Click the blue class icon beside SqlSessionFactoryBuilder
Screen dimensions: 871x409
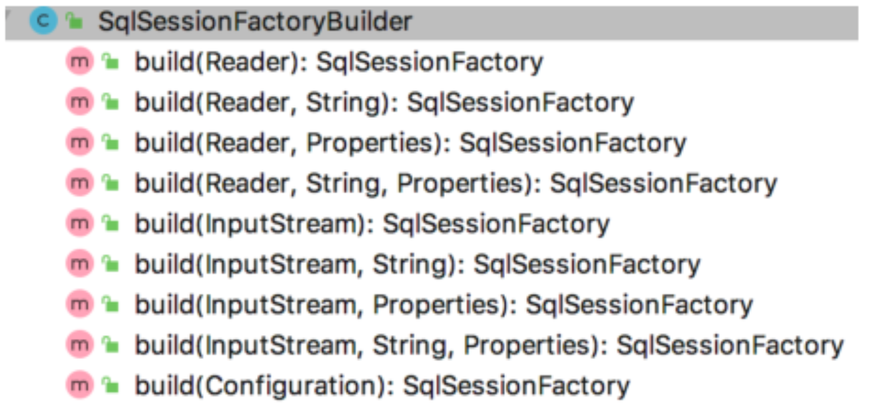(x=43, y=22)
